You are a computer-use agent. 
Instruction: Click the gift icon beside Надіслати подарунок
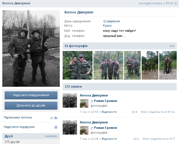click(x=56, y=127)
